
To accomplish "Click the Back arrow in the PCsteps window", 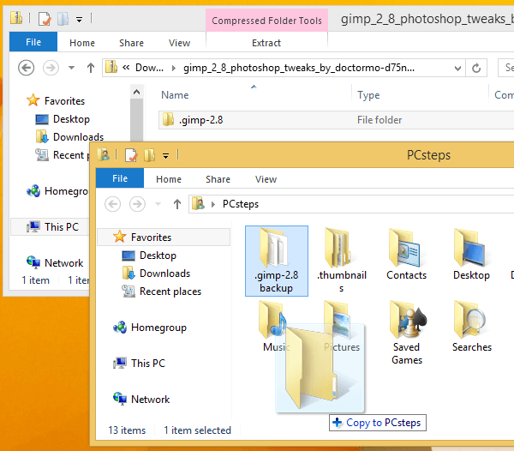I will [x=113, y=204].
